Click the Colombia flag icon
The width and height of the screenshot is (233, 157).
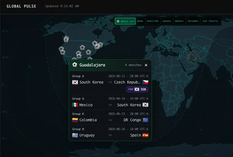click(x=75, y=120)
